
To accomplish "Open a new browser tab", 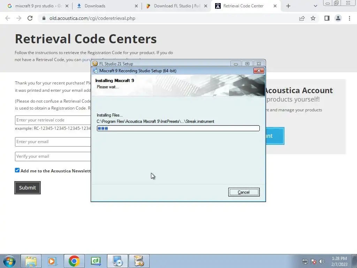I will click(288, 6).
